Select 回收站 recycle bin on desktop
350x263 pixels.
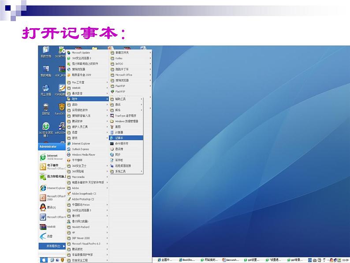click(46, 109)
